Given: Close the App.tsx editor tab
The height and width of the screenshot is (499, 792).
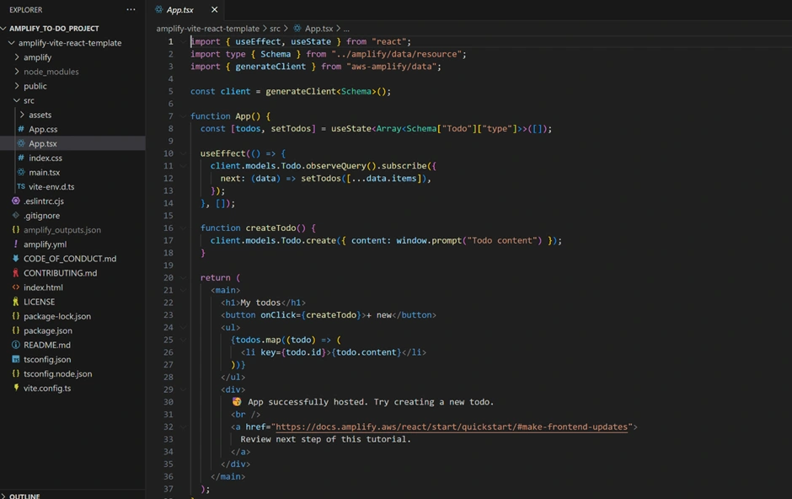Looking at the screenshot, I should click(x=215, y=9).
